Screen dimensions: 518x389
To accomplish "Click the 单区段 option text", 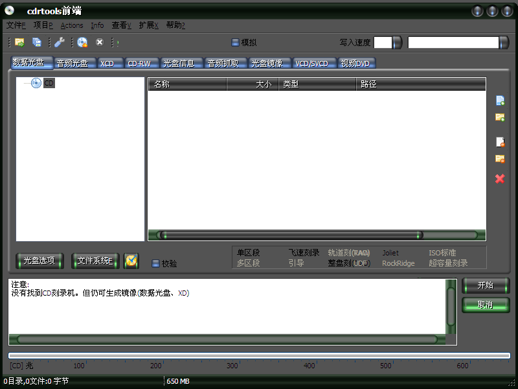I will [x=249, y=253].
